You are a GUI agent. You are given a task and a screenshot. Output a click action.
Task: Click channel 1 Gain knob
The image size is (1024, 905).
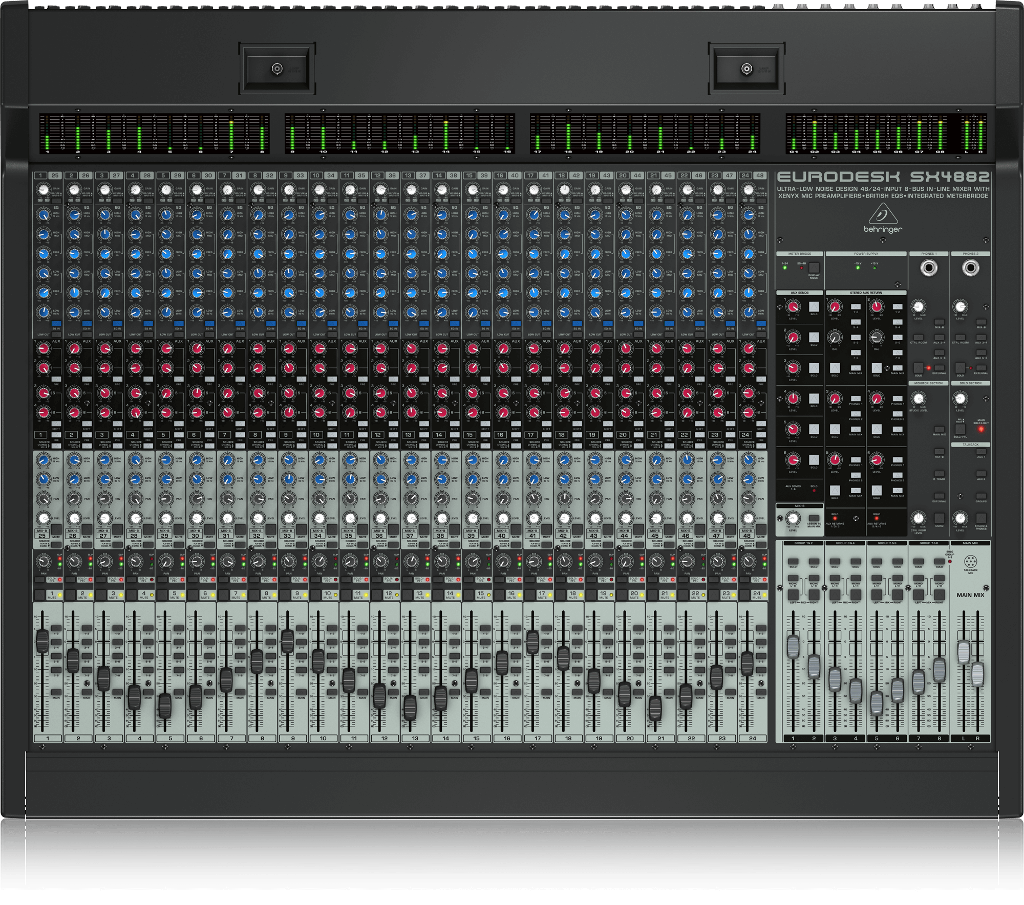click(44, 190)
